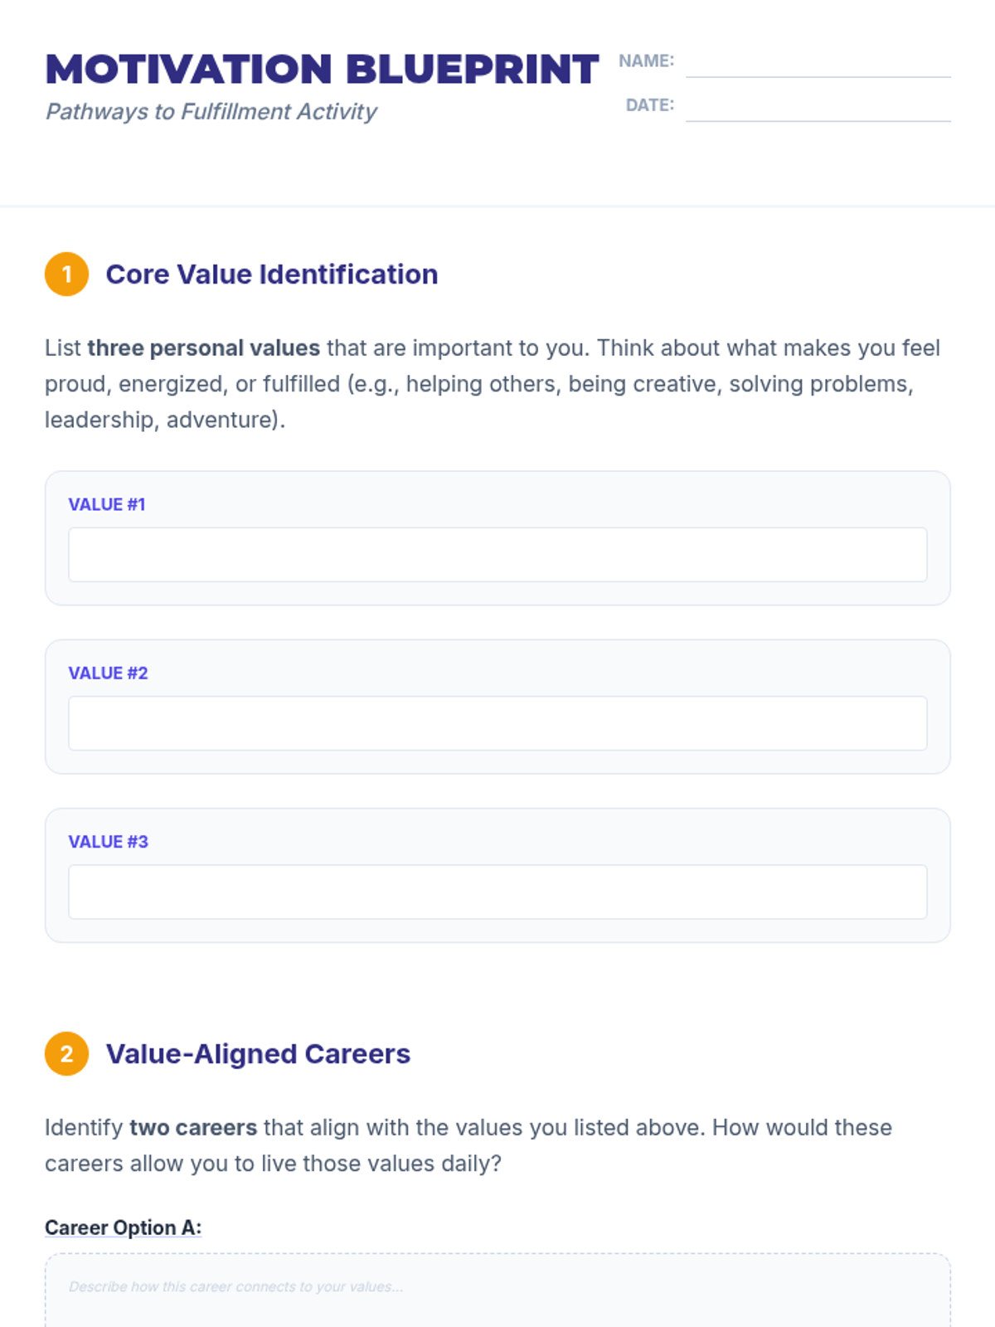Click the NAME label in header

(646, 61)
